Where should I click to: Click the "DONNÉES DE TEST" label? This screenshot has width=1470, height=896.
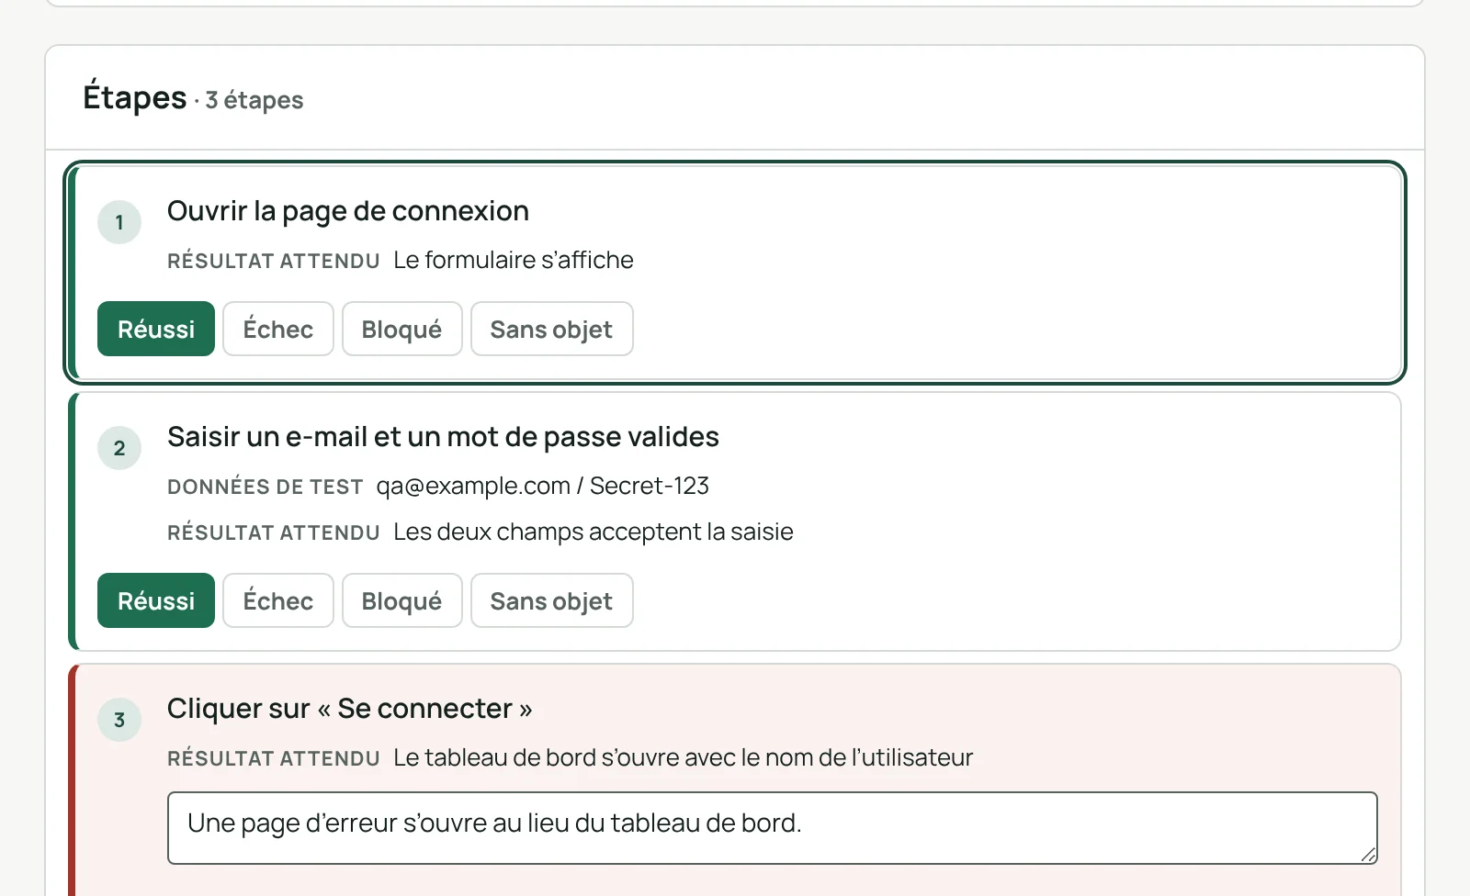click(266, 487)
